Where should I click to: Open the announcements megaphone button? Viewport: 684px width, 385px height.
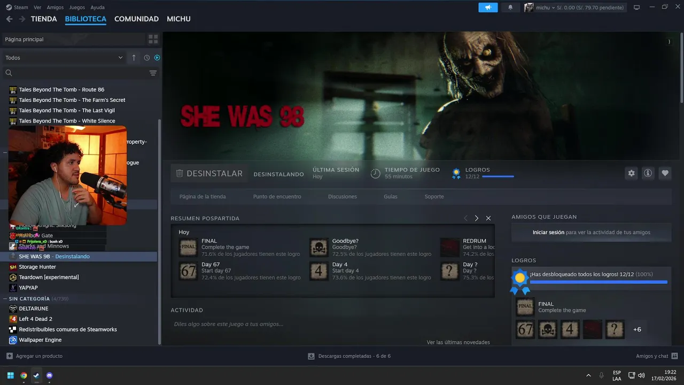click(x=488, y=7)
